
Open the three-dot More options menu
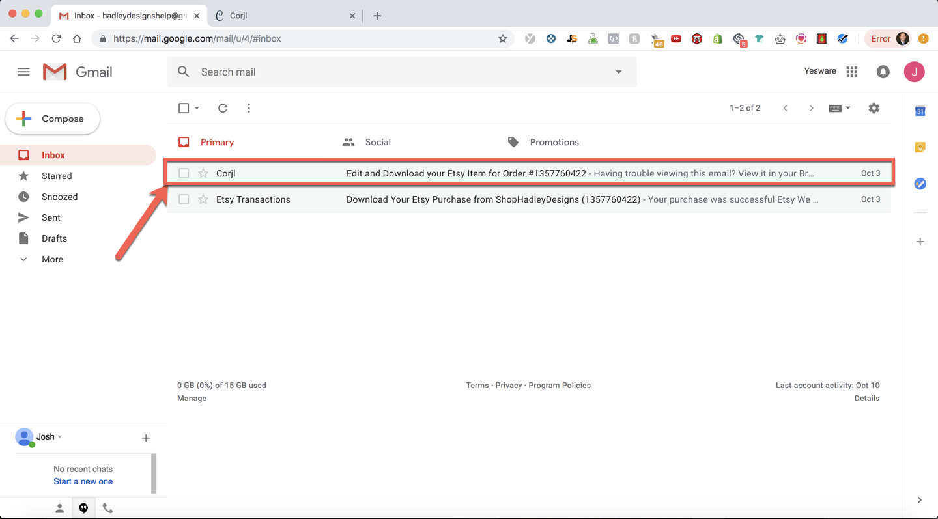pyautogui.click(x=249, y=108)
